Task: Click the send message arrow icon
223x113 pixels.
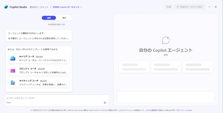Action: [105, 102]
